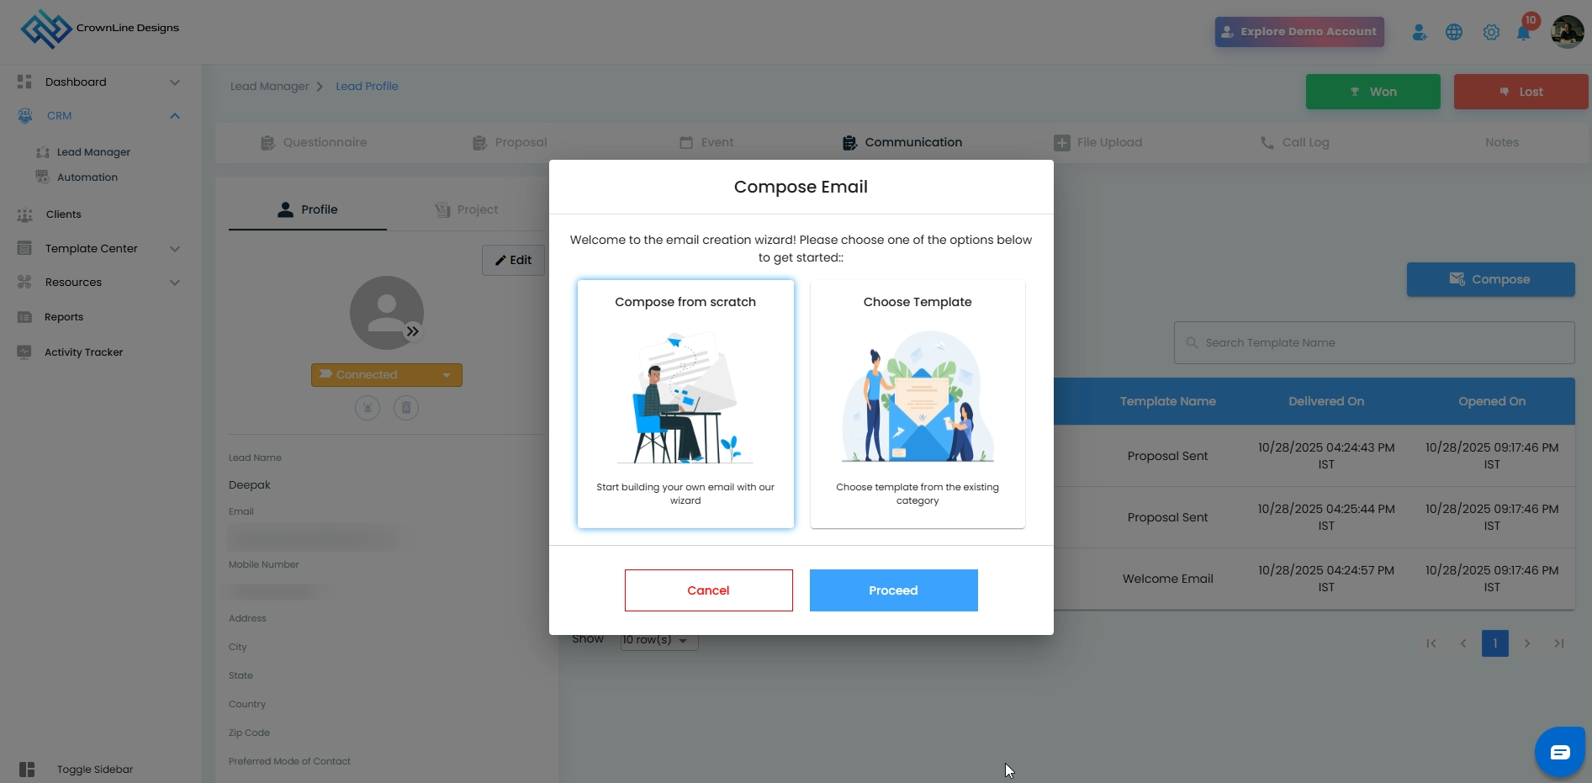This screenshot has width=1592, height=783.
Task: Click the Toggle Sidebar icon
Action: pos(27,770)
